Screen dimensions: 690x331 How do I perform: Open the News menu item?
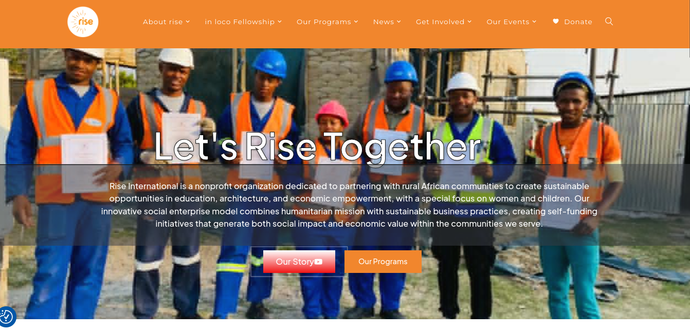pyautogui.click(x=384, y=22)
